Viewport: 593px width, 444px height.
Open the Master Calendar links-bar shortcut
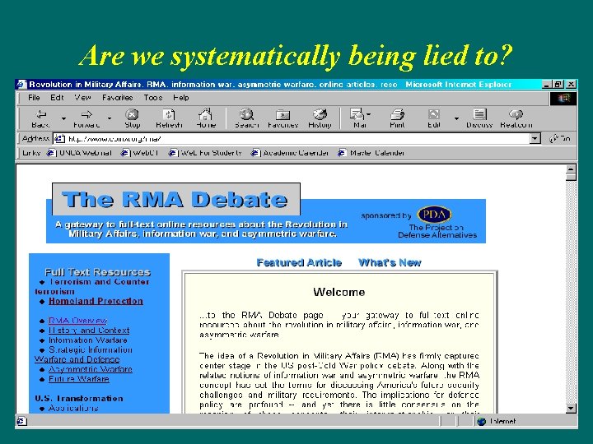point(371,153)
